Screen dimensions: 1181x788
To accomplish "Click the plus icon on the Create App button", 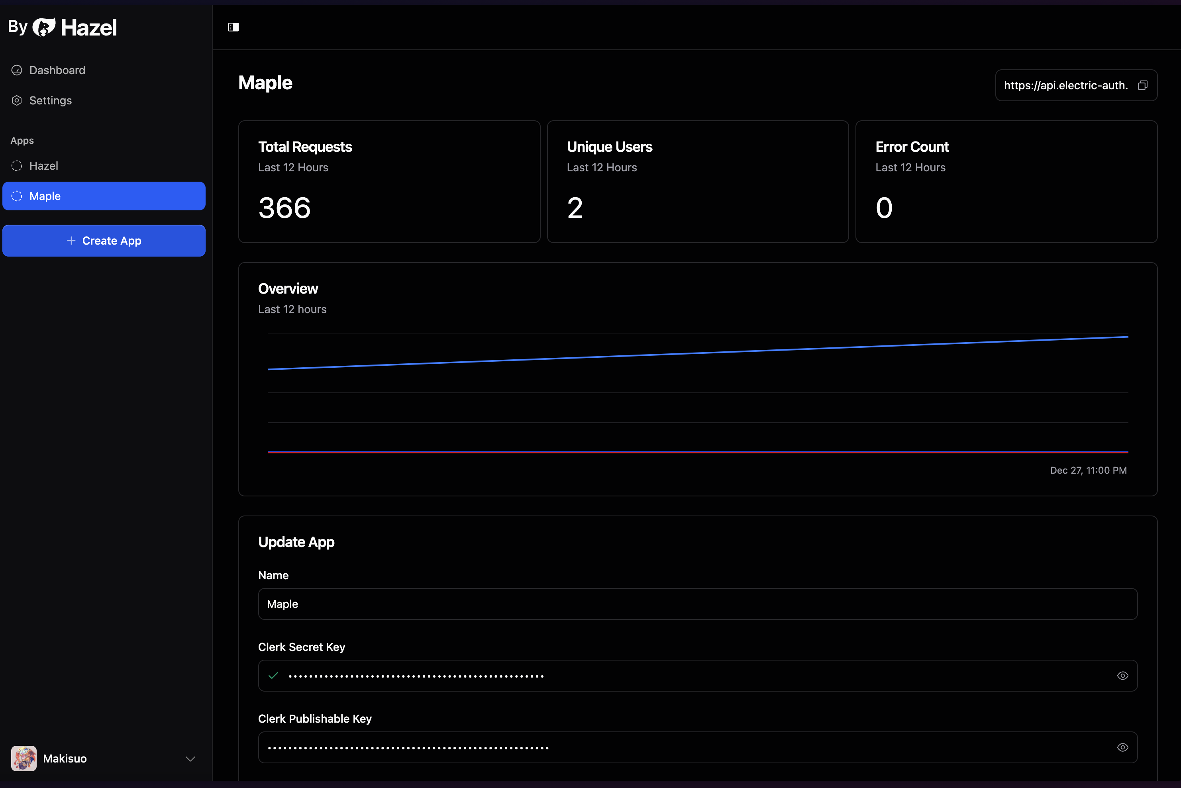I will point(71,240).
